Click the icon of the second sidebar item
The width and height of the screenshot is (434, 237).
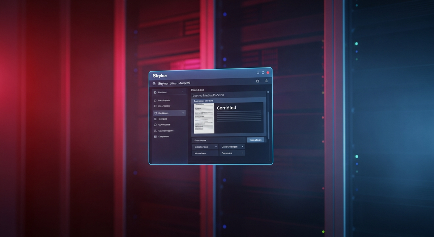[x=155, y=100]
